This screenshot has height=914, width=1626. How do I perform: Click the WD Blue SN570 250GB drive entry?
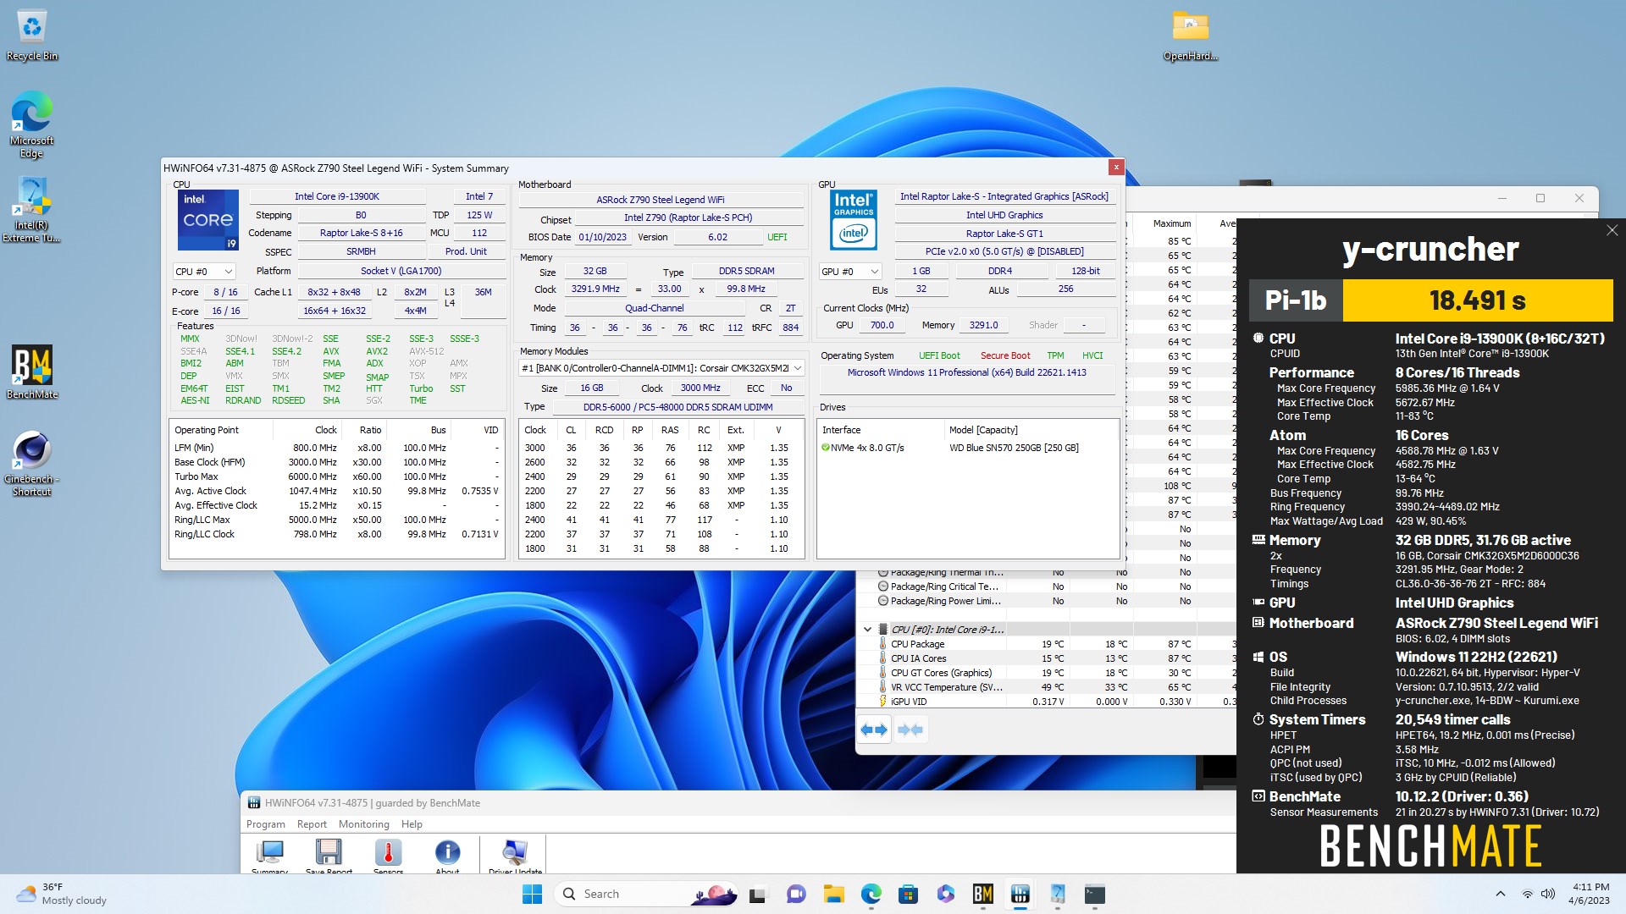[x=1014, y=448]
